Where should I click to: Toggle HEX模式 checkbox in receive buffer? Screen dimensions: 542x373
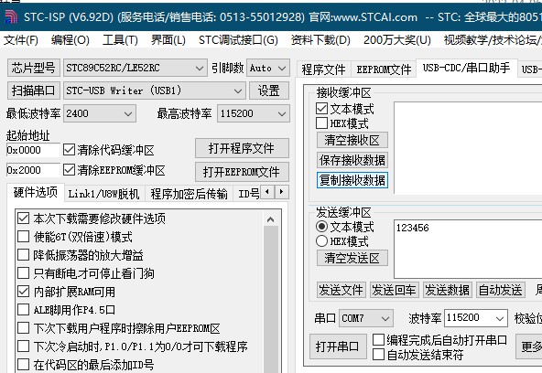321,123
